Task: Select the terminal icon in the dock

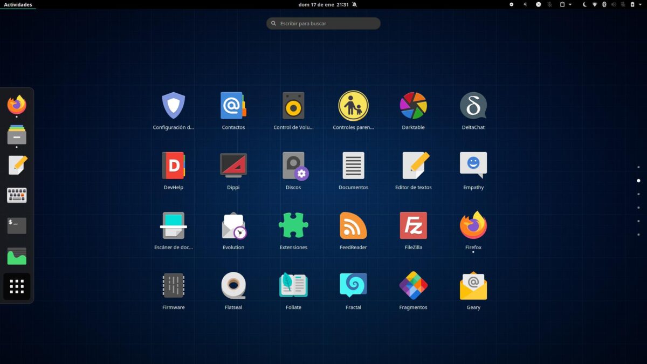Action: [x=16, y=225]
